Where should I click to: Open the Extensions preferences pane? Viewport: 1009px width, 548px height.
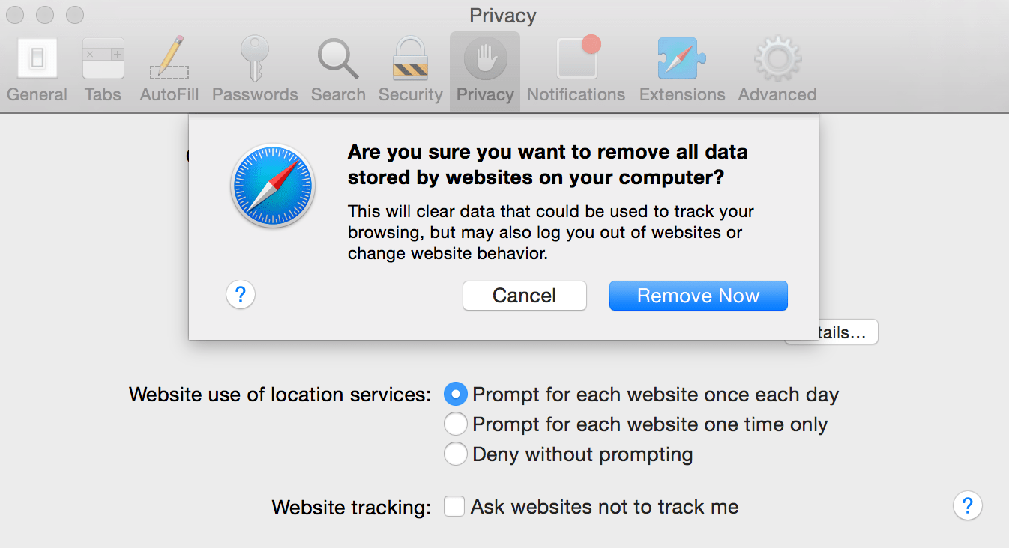[681, 67]
